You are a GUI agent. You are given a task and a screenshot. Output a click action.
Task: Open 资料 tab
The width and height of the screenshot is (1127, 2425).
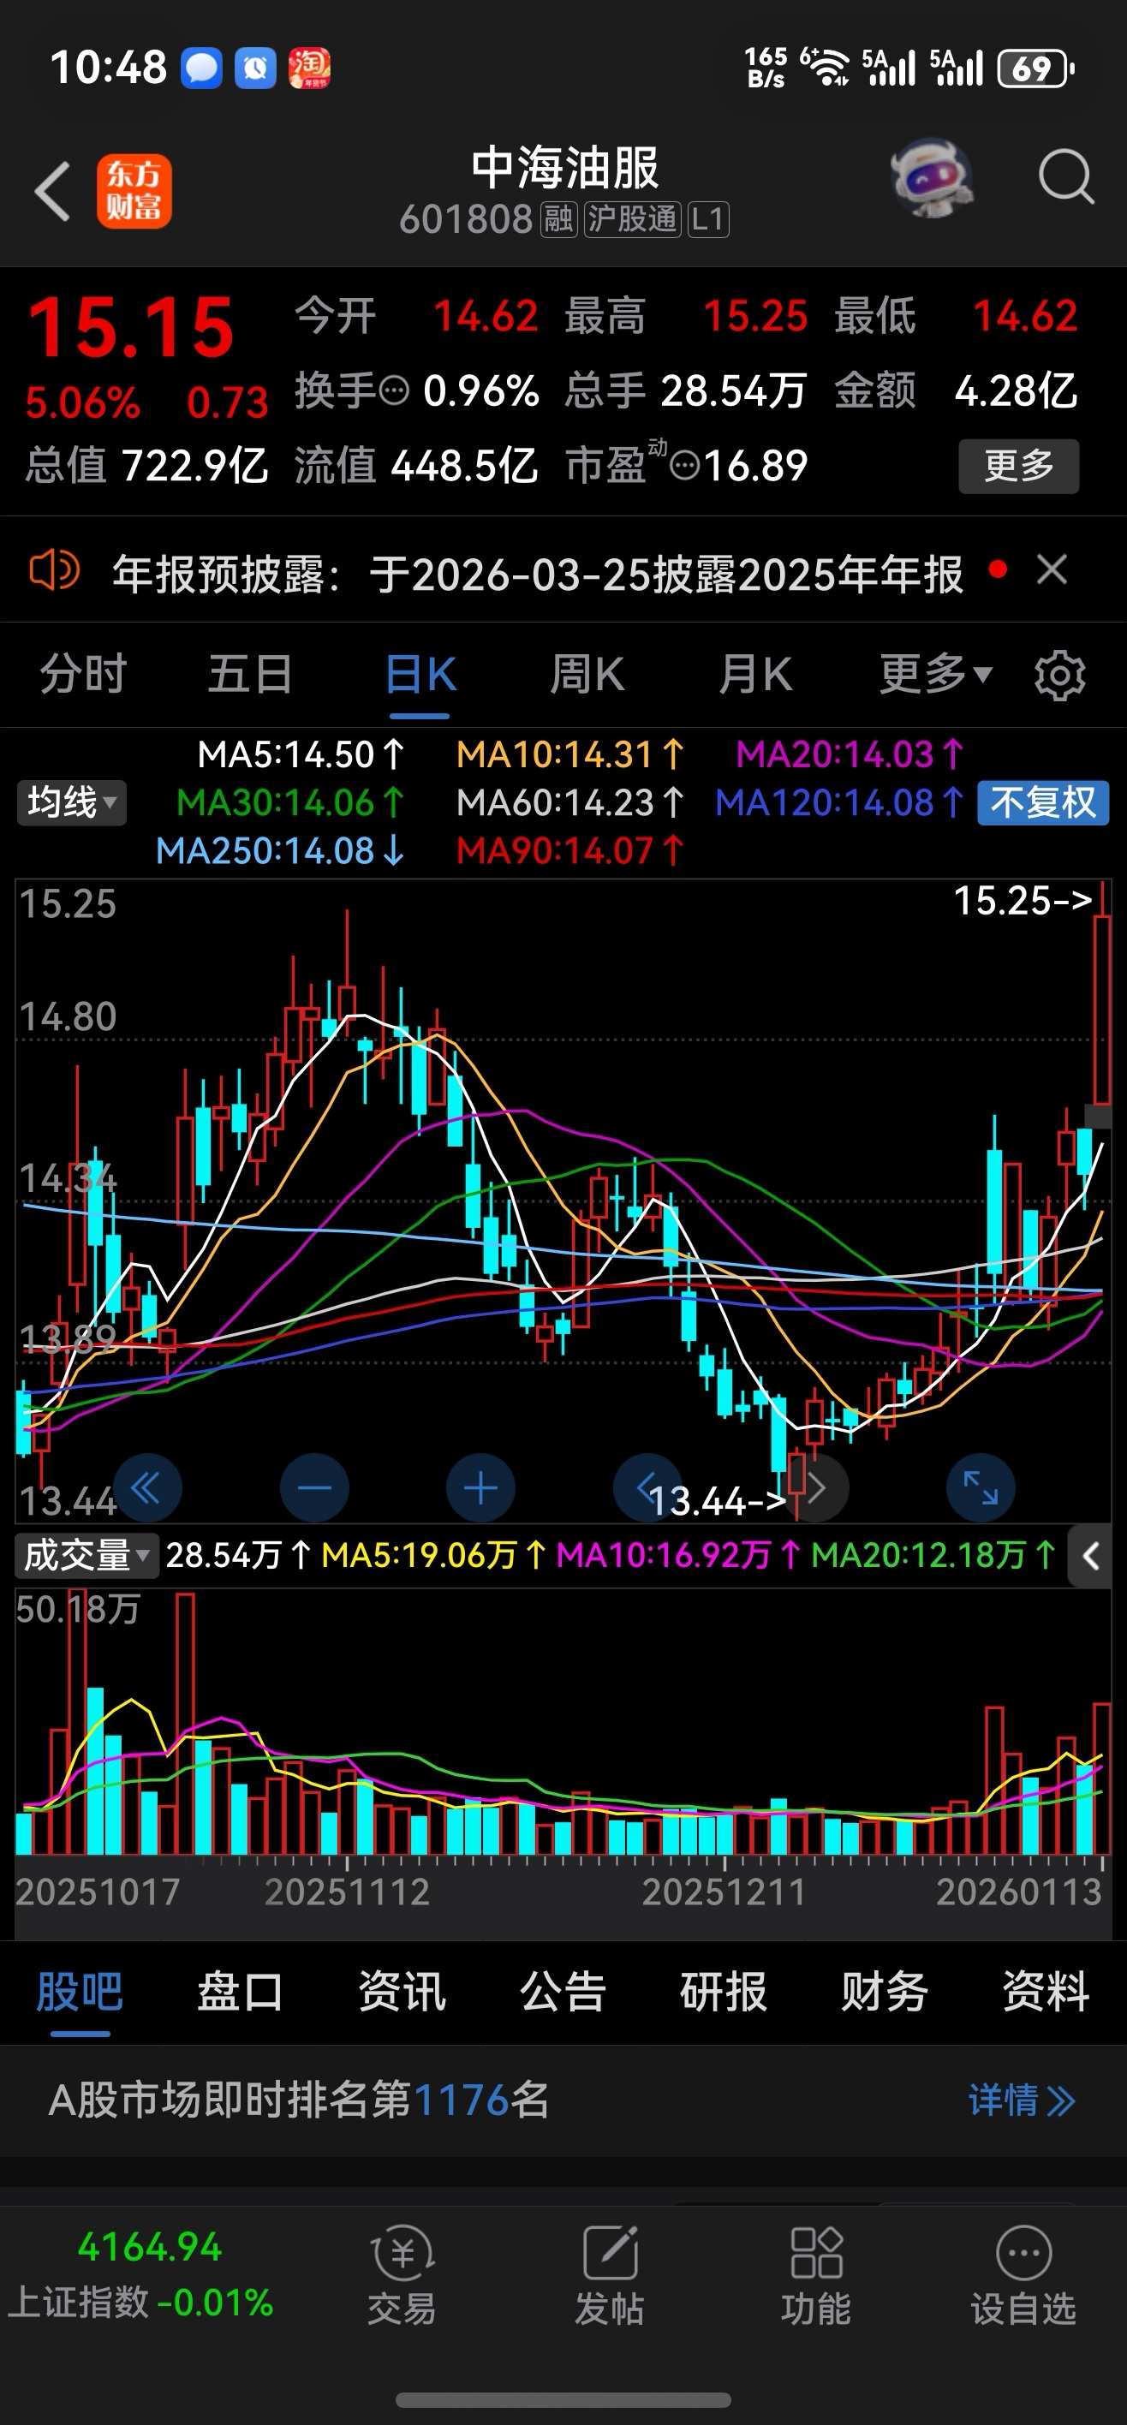point(1046,1991)
